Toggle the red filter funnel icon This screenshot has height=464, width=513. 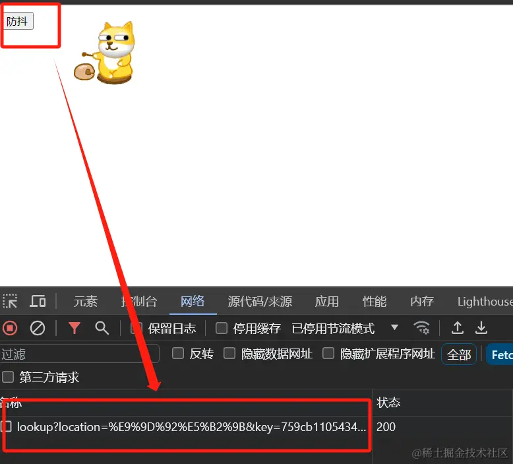coord(75,328)
